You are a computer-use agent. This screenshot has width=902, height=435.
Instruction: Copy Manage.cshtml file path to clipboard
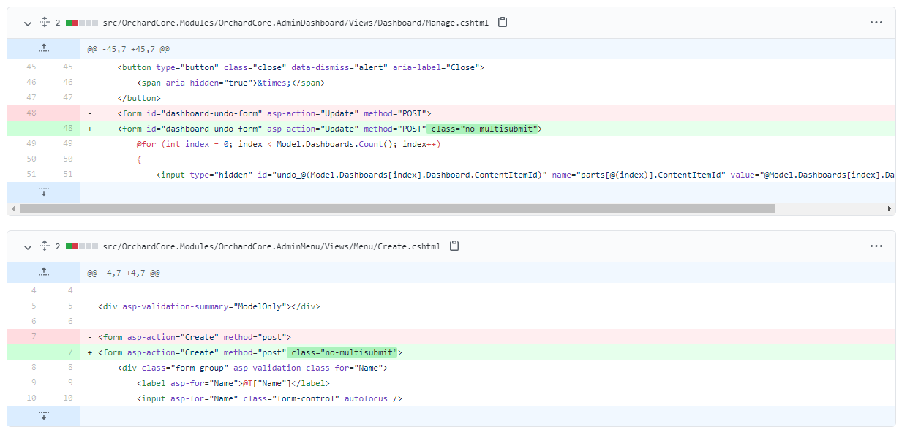point(503,23)
